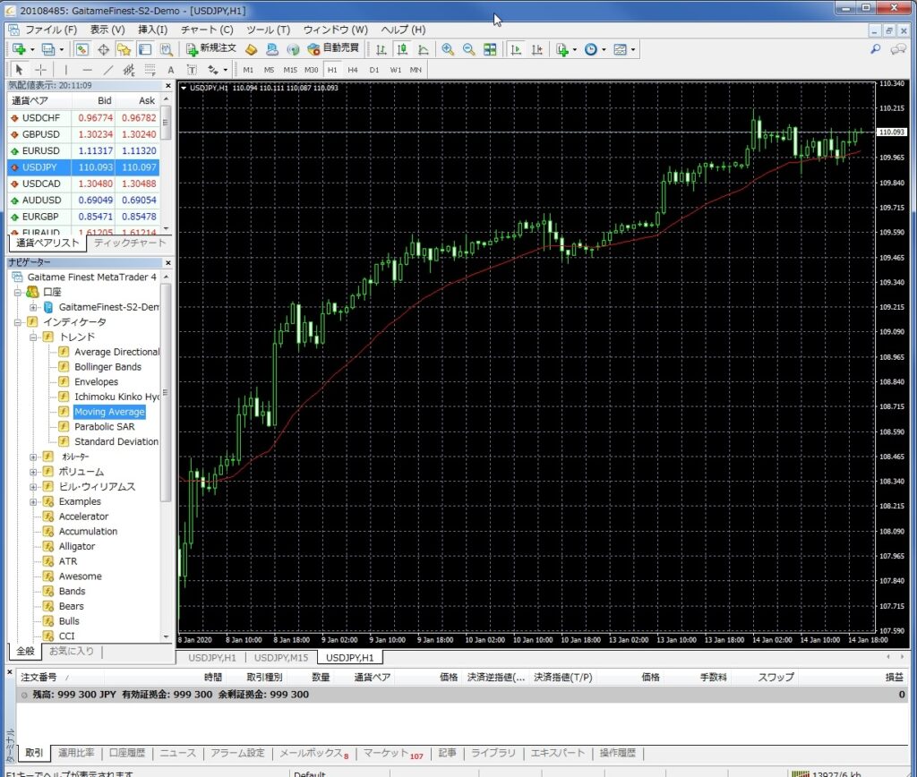Select the AUDUSD row in market watch

click(x=83, y=200)
